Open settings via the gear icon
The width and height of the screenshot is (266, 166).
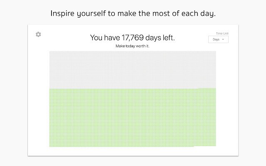[x=38, y=34]
